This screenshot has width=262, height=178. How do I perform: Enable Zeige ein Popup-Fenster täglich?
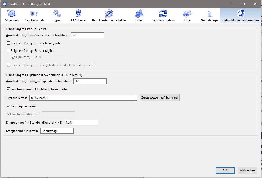coord(8,51)
